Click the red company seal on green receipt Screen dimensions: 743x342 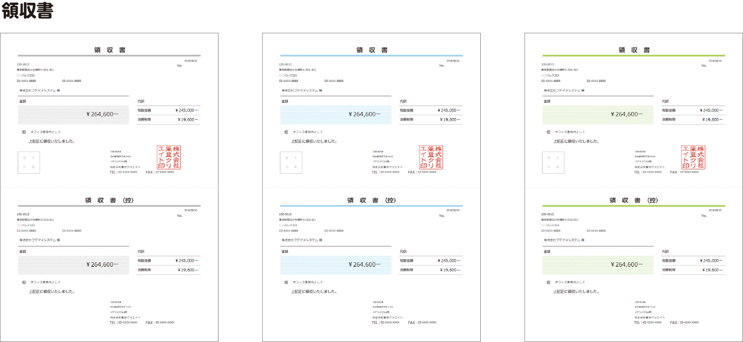click(693, 157)
